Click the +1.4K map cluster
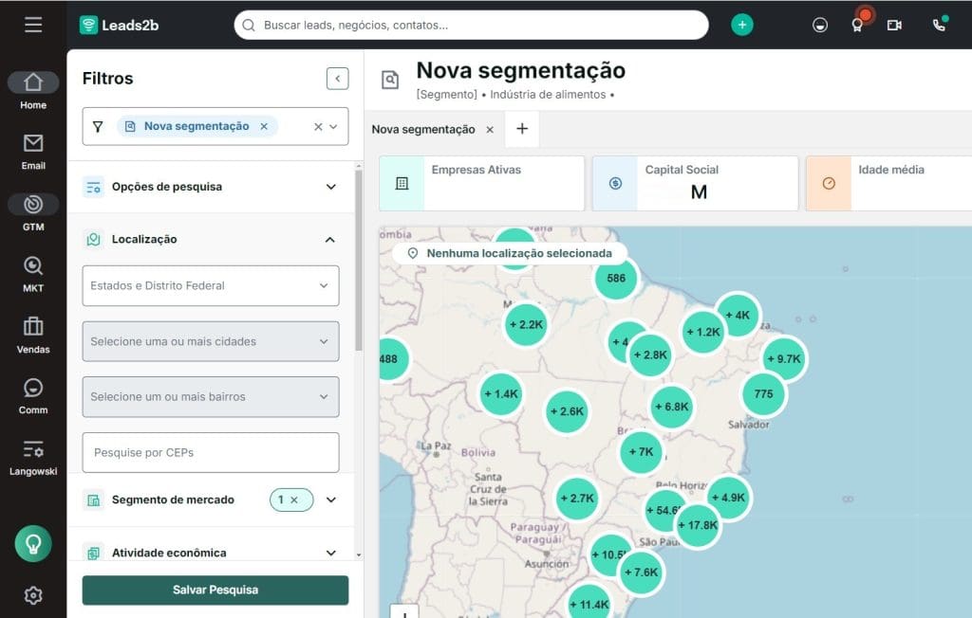This screenshot has width=972, height=618. pos(501,394)
